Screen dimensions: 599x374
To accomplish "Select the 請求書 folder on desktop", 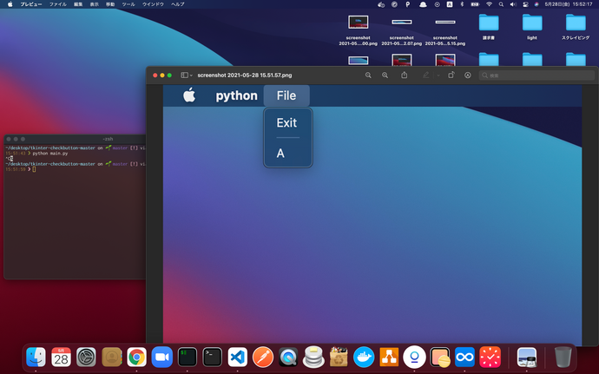I will [489, 27].
